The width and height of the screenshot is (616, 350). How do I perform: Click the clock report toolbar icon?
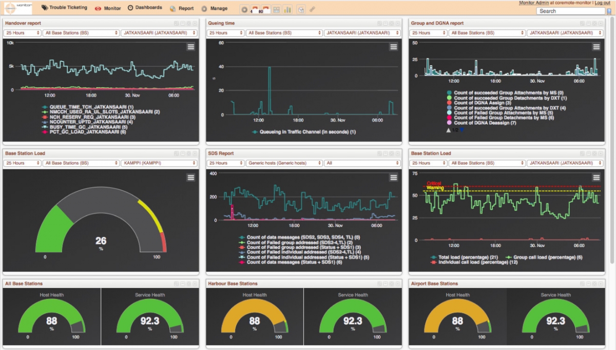tap(301, 9)
